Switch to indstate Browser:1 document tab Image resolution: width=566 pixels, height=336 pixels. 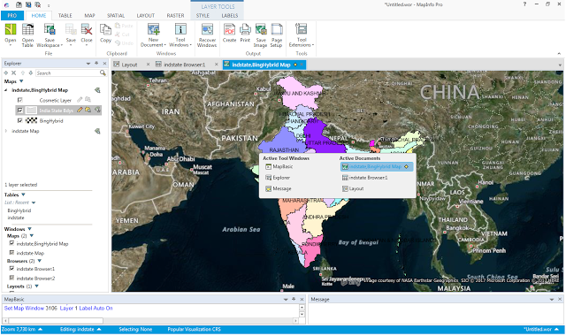(185, 65)
